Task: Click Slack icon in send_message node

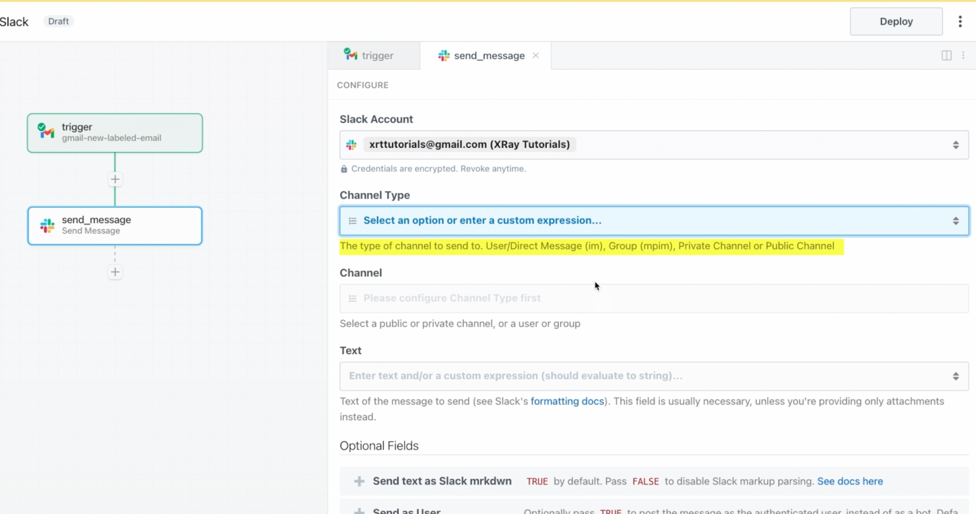Action: [x=47, y=226]
